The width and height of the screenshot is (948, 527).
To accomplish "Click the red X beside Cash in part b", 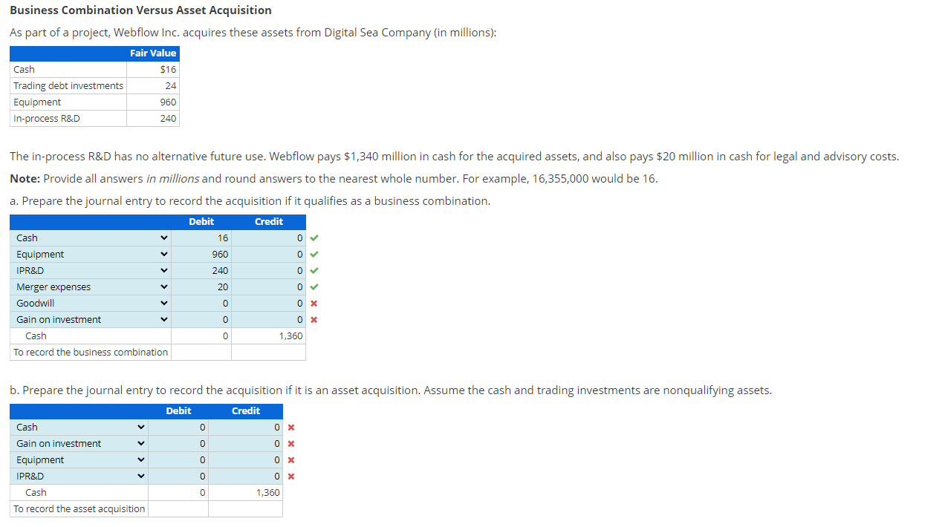I will (291, 428).
